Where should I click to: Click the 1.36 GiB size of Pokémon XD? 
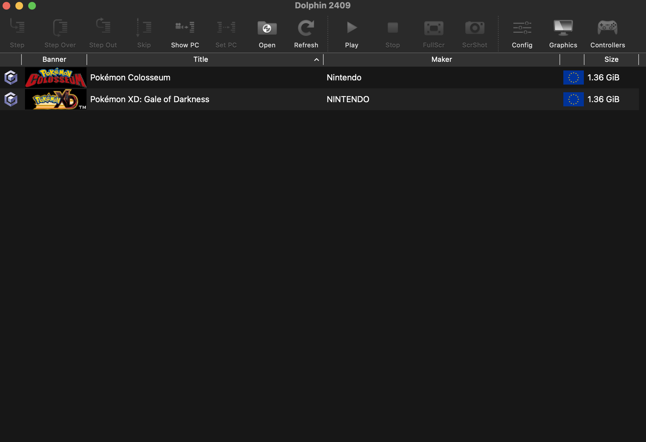pos(603,99)
